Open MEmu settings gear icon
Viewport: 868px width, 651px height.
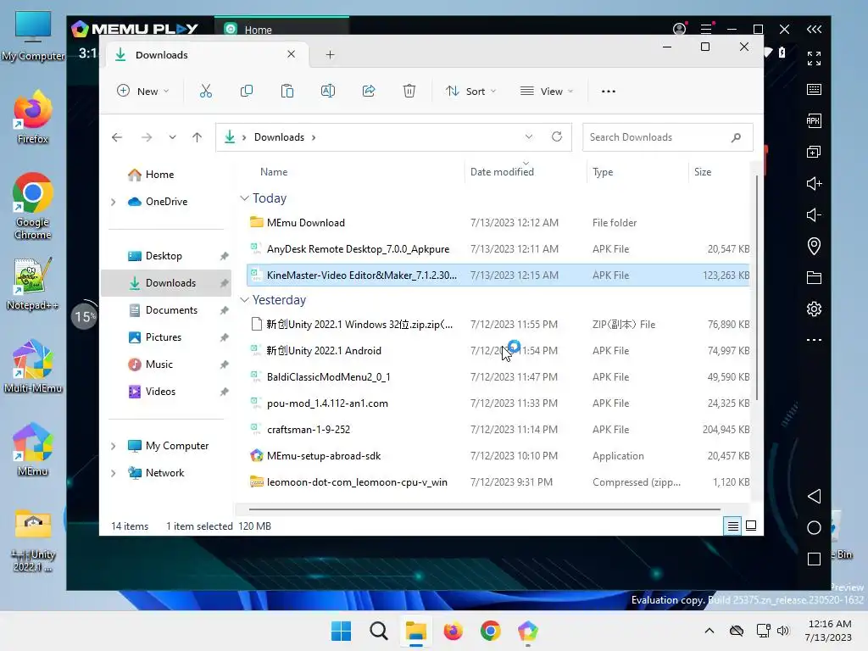(x=814, y=309)
